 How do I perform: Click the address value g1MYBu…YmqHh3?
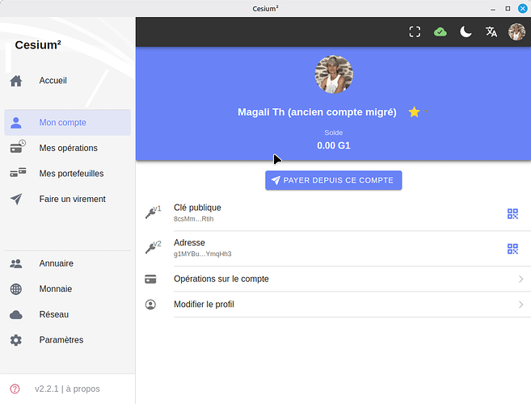203,254
